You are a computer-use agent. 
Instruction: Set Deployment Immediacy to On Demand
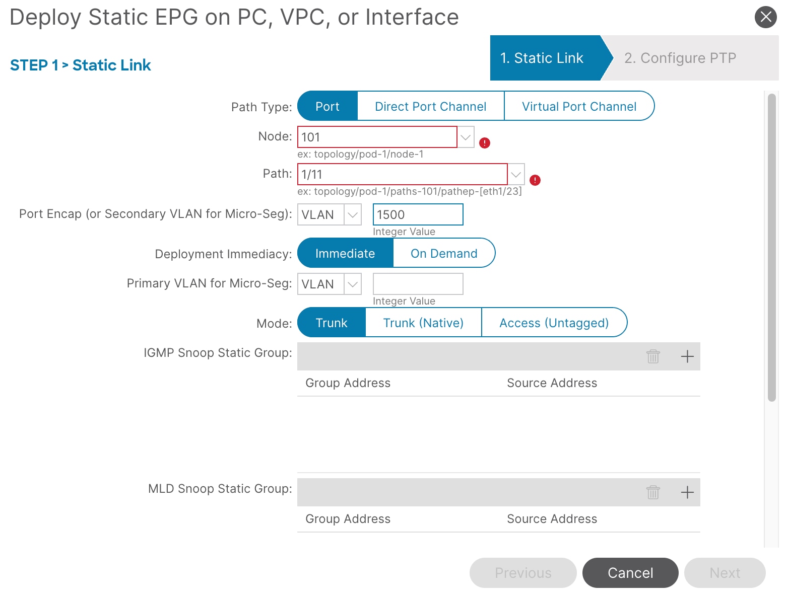tap(443, 253)
